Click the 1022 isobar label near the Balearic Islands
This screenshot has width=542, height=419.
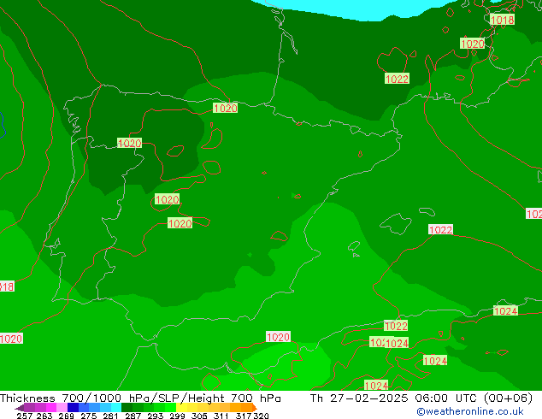tap(440, 229)
